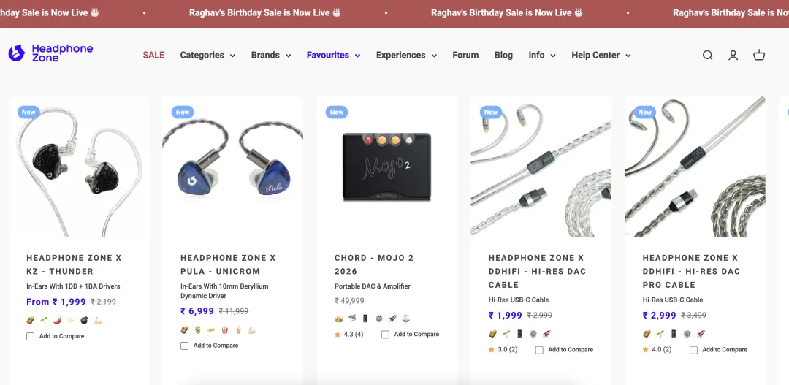Image resolution: width=789 pixels, height=385 pixels.
Task: Click the Headphone Zone logo
Action: (51, 53)
